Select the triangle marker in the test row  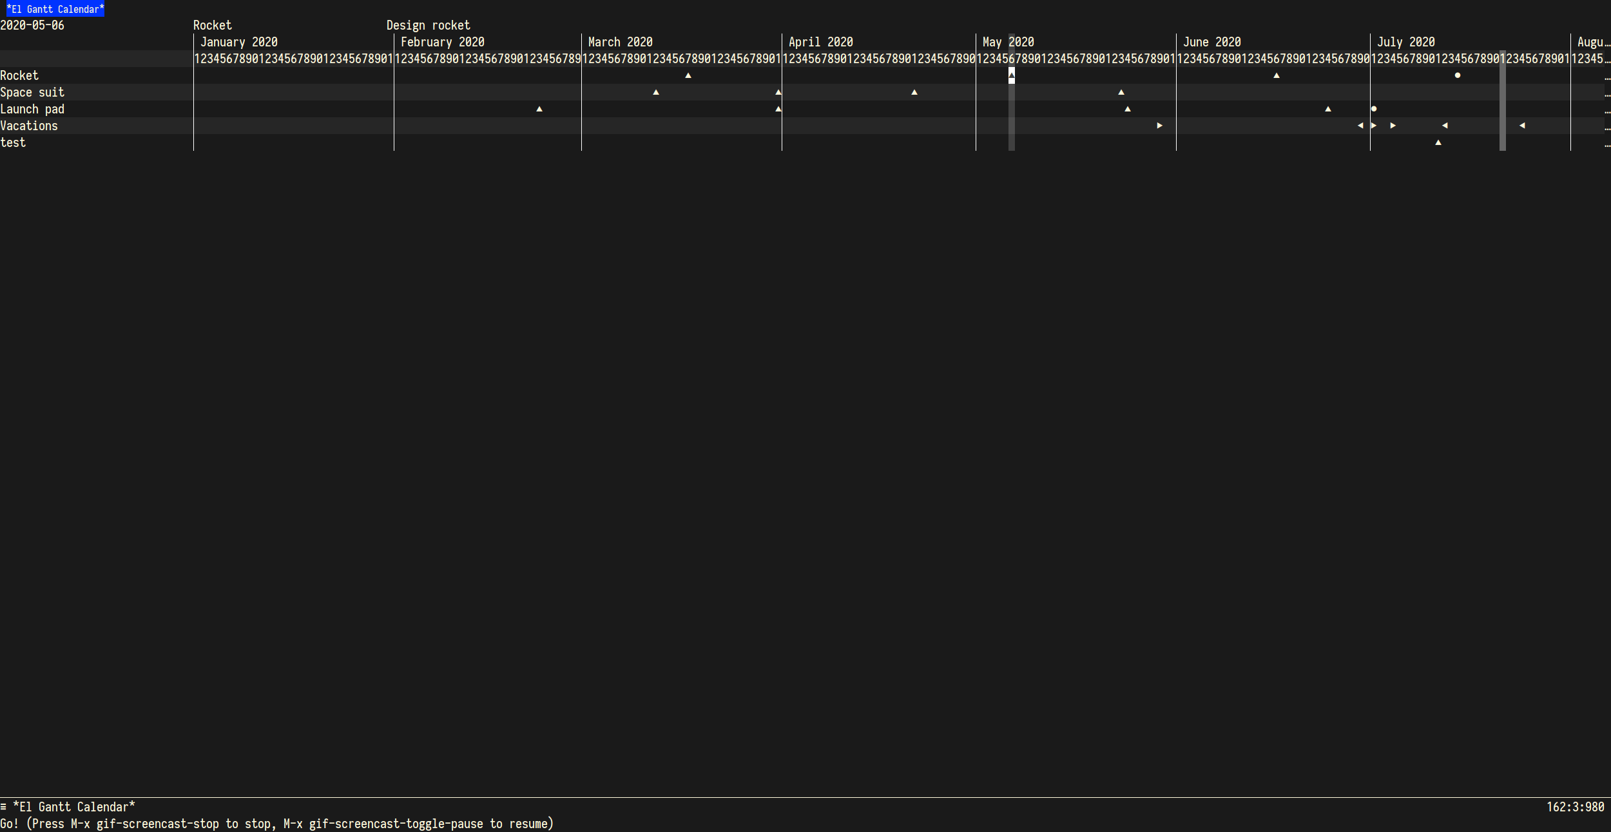1438,142
